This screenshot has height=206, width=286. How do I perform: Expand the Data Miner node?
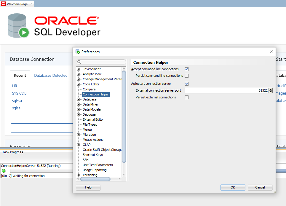(x=79, y=104)
